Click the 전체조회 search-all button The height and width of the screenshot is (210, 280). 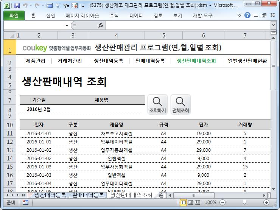(180, 105)
